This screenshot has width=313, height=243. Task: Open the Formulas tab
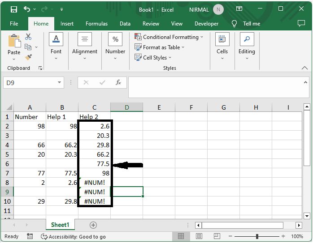point(96,24)
